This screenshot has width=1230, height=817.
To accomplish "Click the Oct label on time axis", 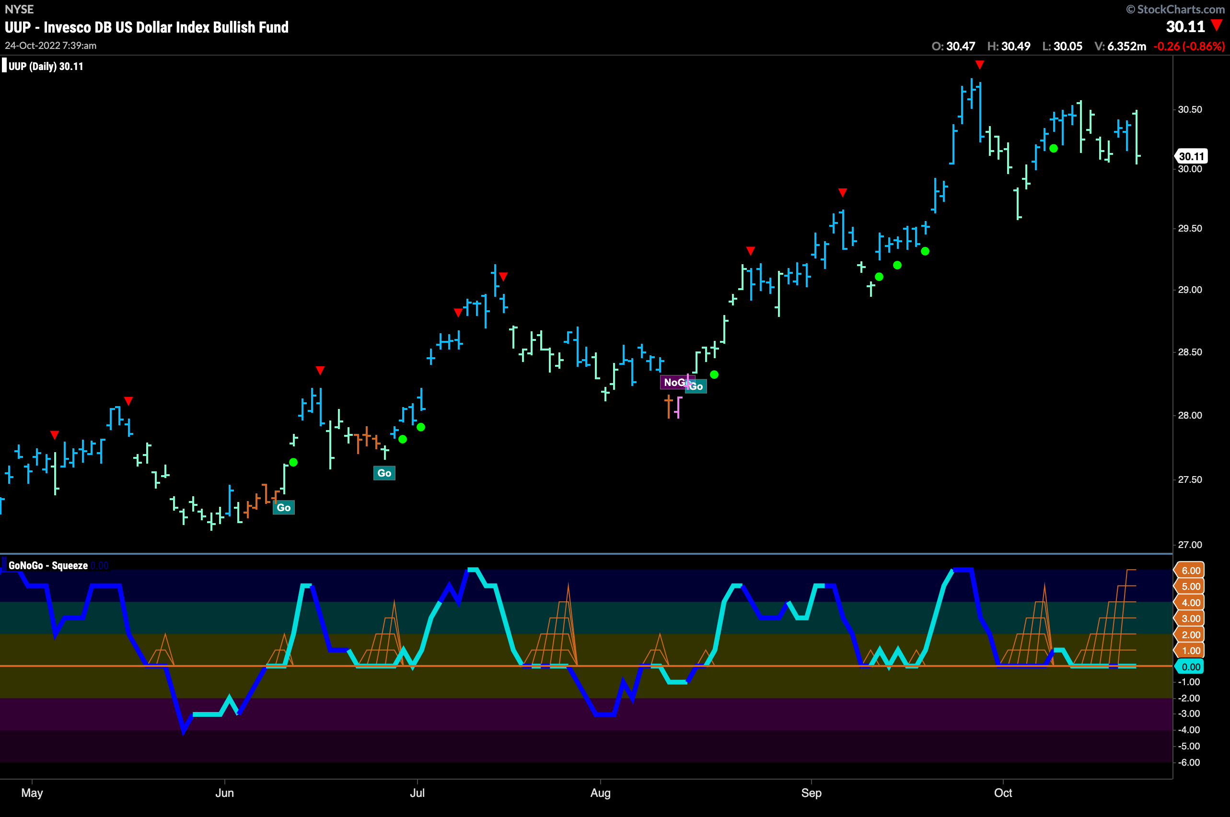I will click(x=1003, y=793).
